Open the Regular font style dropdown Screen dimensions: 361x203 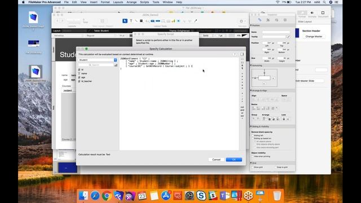[100, 36]
